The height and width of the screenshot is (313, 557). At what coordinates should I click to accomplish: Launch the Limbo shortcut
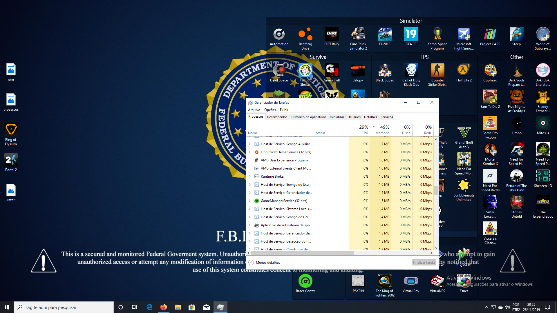516,126
